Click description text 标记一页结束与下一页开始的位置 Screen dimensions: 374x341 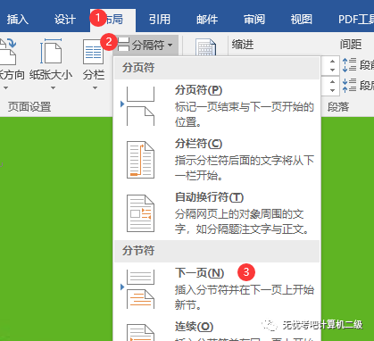click(x=245, y=114)
